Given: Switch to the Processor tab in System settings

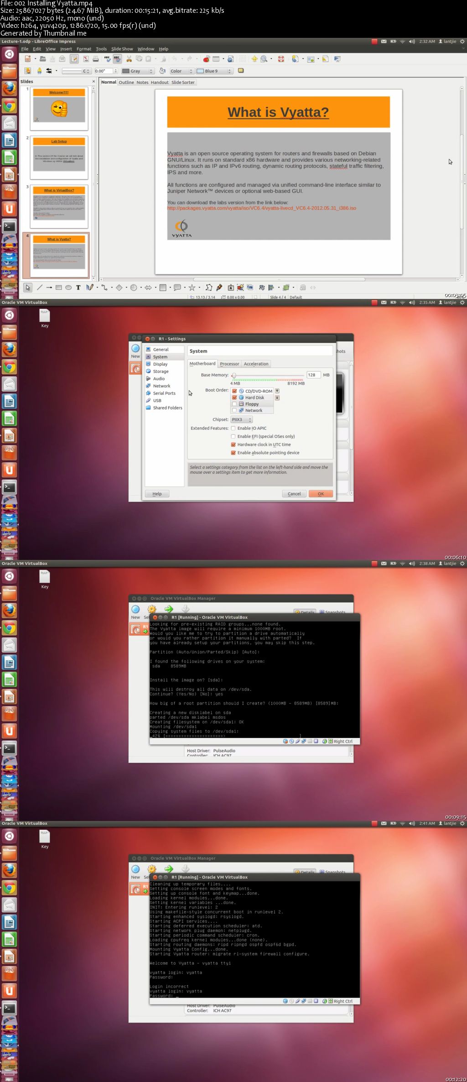Looking at the screenshot, I should tap(229, 364).
